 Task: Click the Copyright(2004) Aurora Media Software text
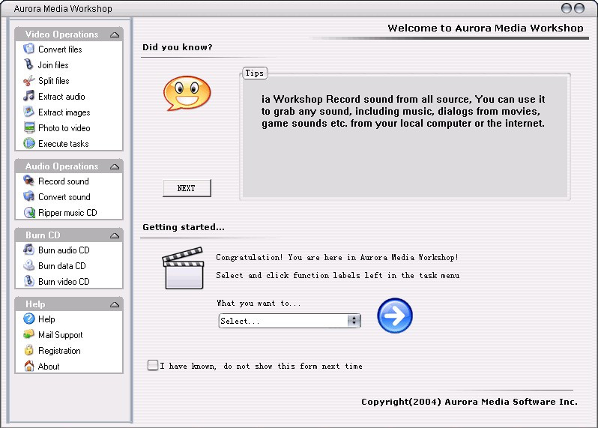(469, 402)
